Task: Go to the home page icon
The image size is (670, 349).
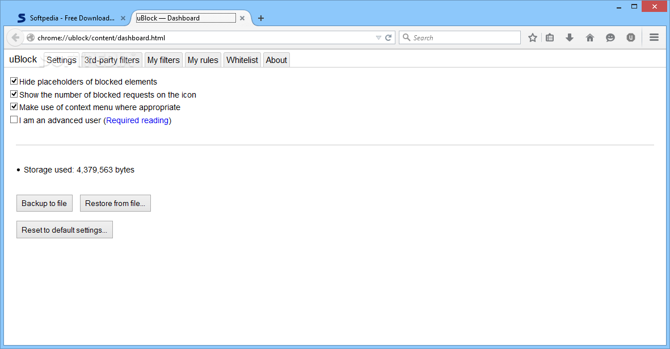Action: point(590,37)
